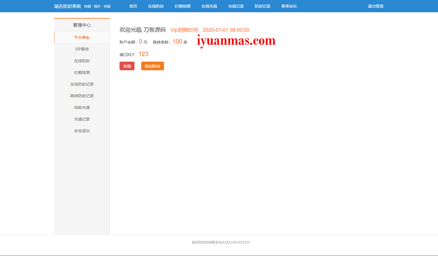The image size is (438, 256).
Task: Click the 管理中心 sidebar header
Action: coord(82,25)
